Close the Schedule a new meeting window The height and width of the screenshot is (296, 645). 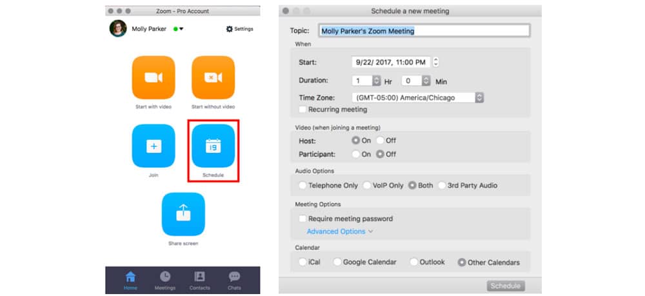pos(286,11)
